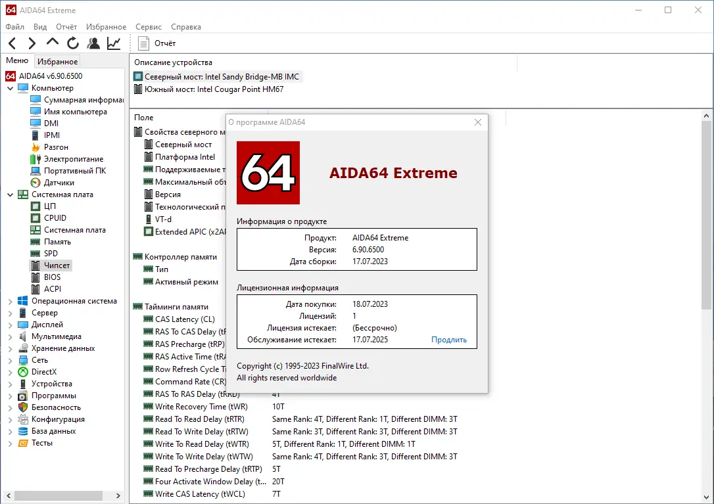Open the Разгон section in the sidebar
Screen dimensions: 714x504
pyautogui.click(x=55, y=147)
